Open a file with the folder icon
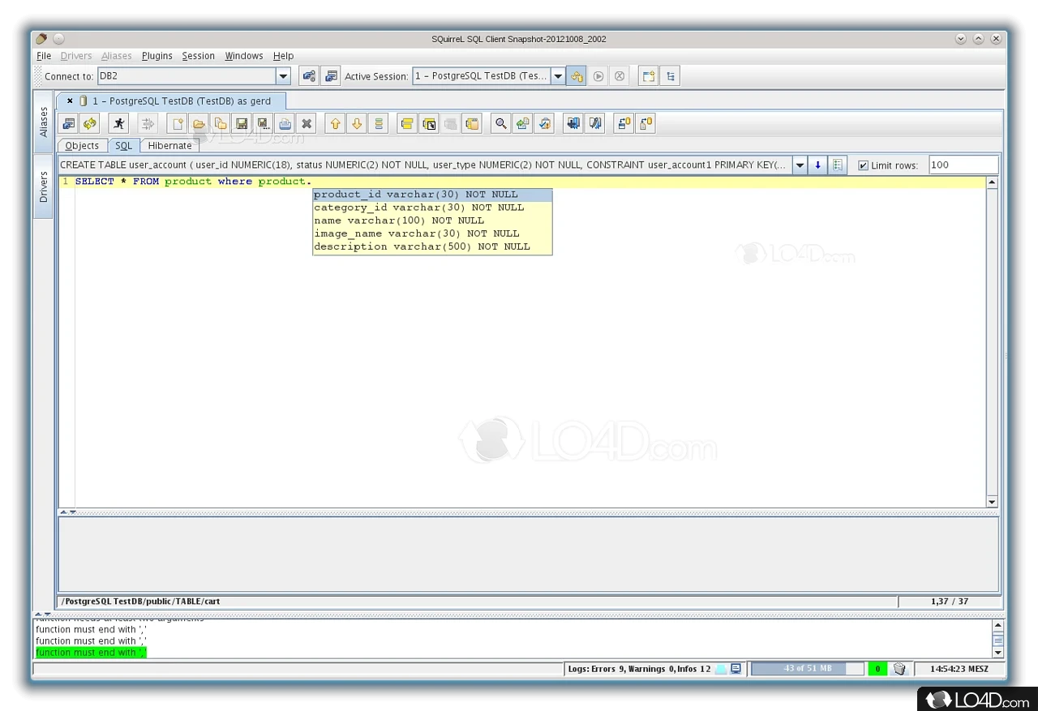Screen dimensions: 1038x711 [199, 124]
